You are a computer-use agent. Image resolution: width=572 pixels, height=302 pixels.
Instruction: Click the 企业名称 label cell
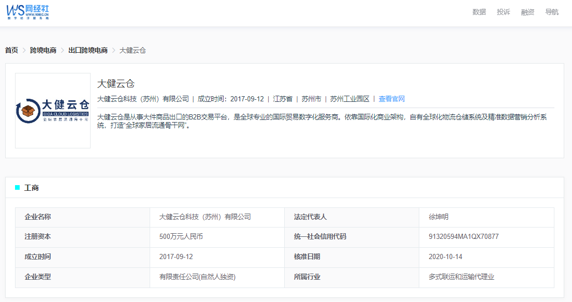point(82,217)
